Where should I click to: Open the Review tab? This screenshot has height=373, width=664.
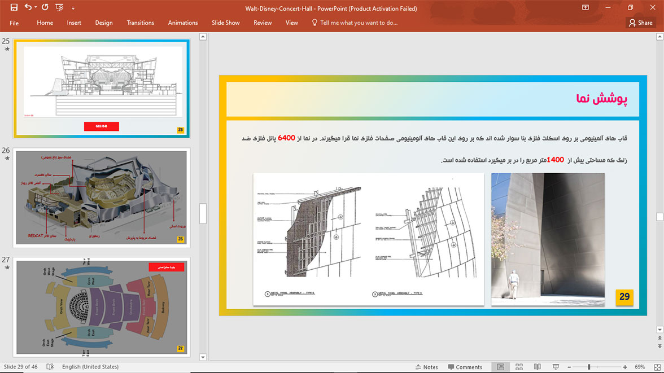pos(263,23)
